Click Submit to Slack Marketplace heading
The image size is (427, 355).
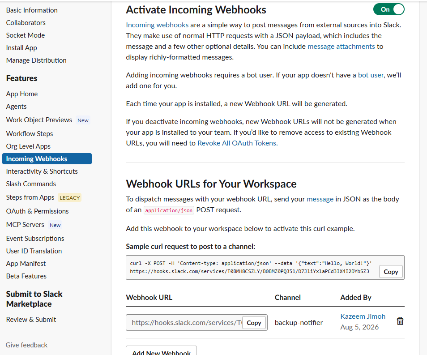pyautogui.click(x=34, y=299)
